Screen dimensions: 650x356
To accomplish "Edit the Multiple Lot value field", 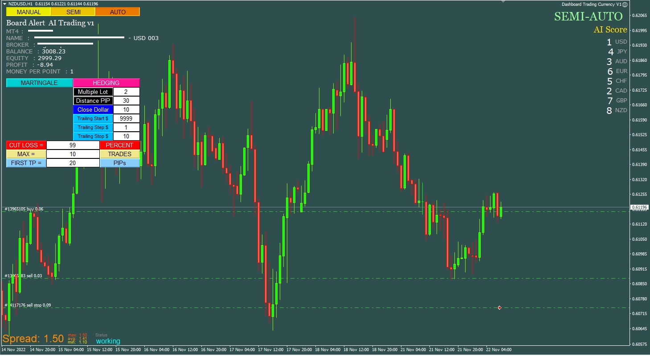I will (x=126, y=92).
